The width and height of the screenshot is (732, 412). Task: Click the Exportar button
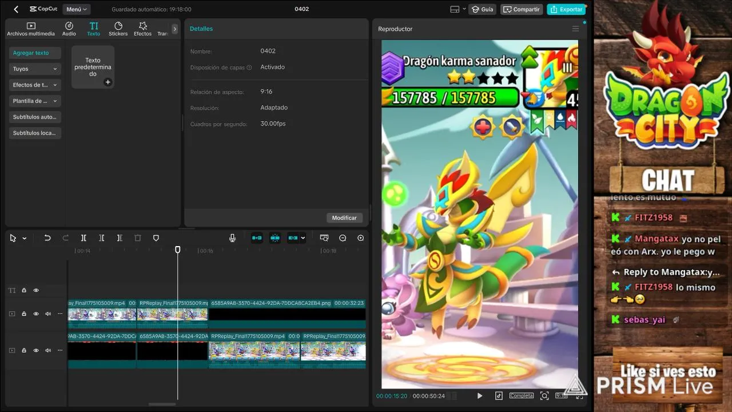tap(566, 9)
